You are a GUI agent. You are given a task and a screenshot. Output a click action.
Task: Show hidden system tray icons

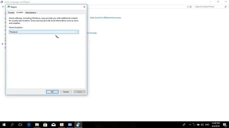click(190, 125)
